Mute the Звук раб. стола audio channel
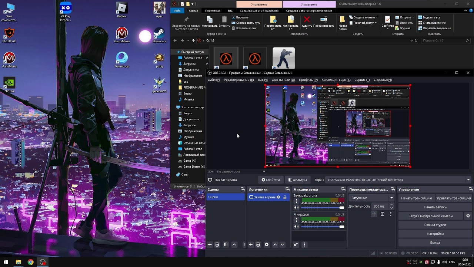The width and height of the screenshot is (474, 267). pyautogui.click(x=296, y=208)
